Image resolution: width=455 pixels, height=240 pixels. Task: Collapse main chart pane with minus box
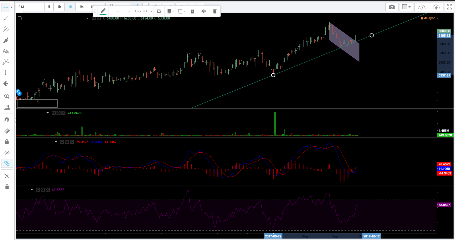[x=20, y=18]
